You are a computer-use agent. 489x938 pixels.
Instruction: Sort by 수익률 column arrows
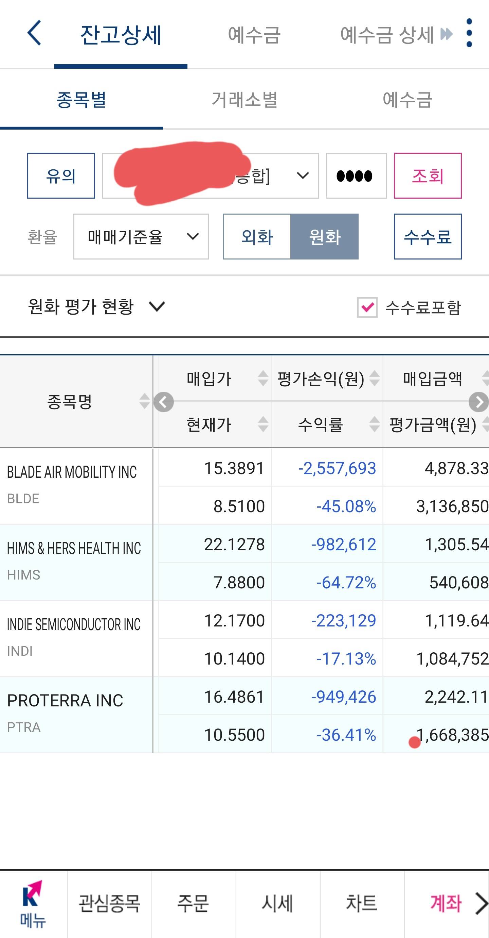374,424
